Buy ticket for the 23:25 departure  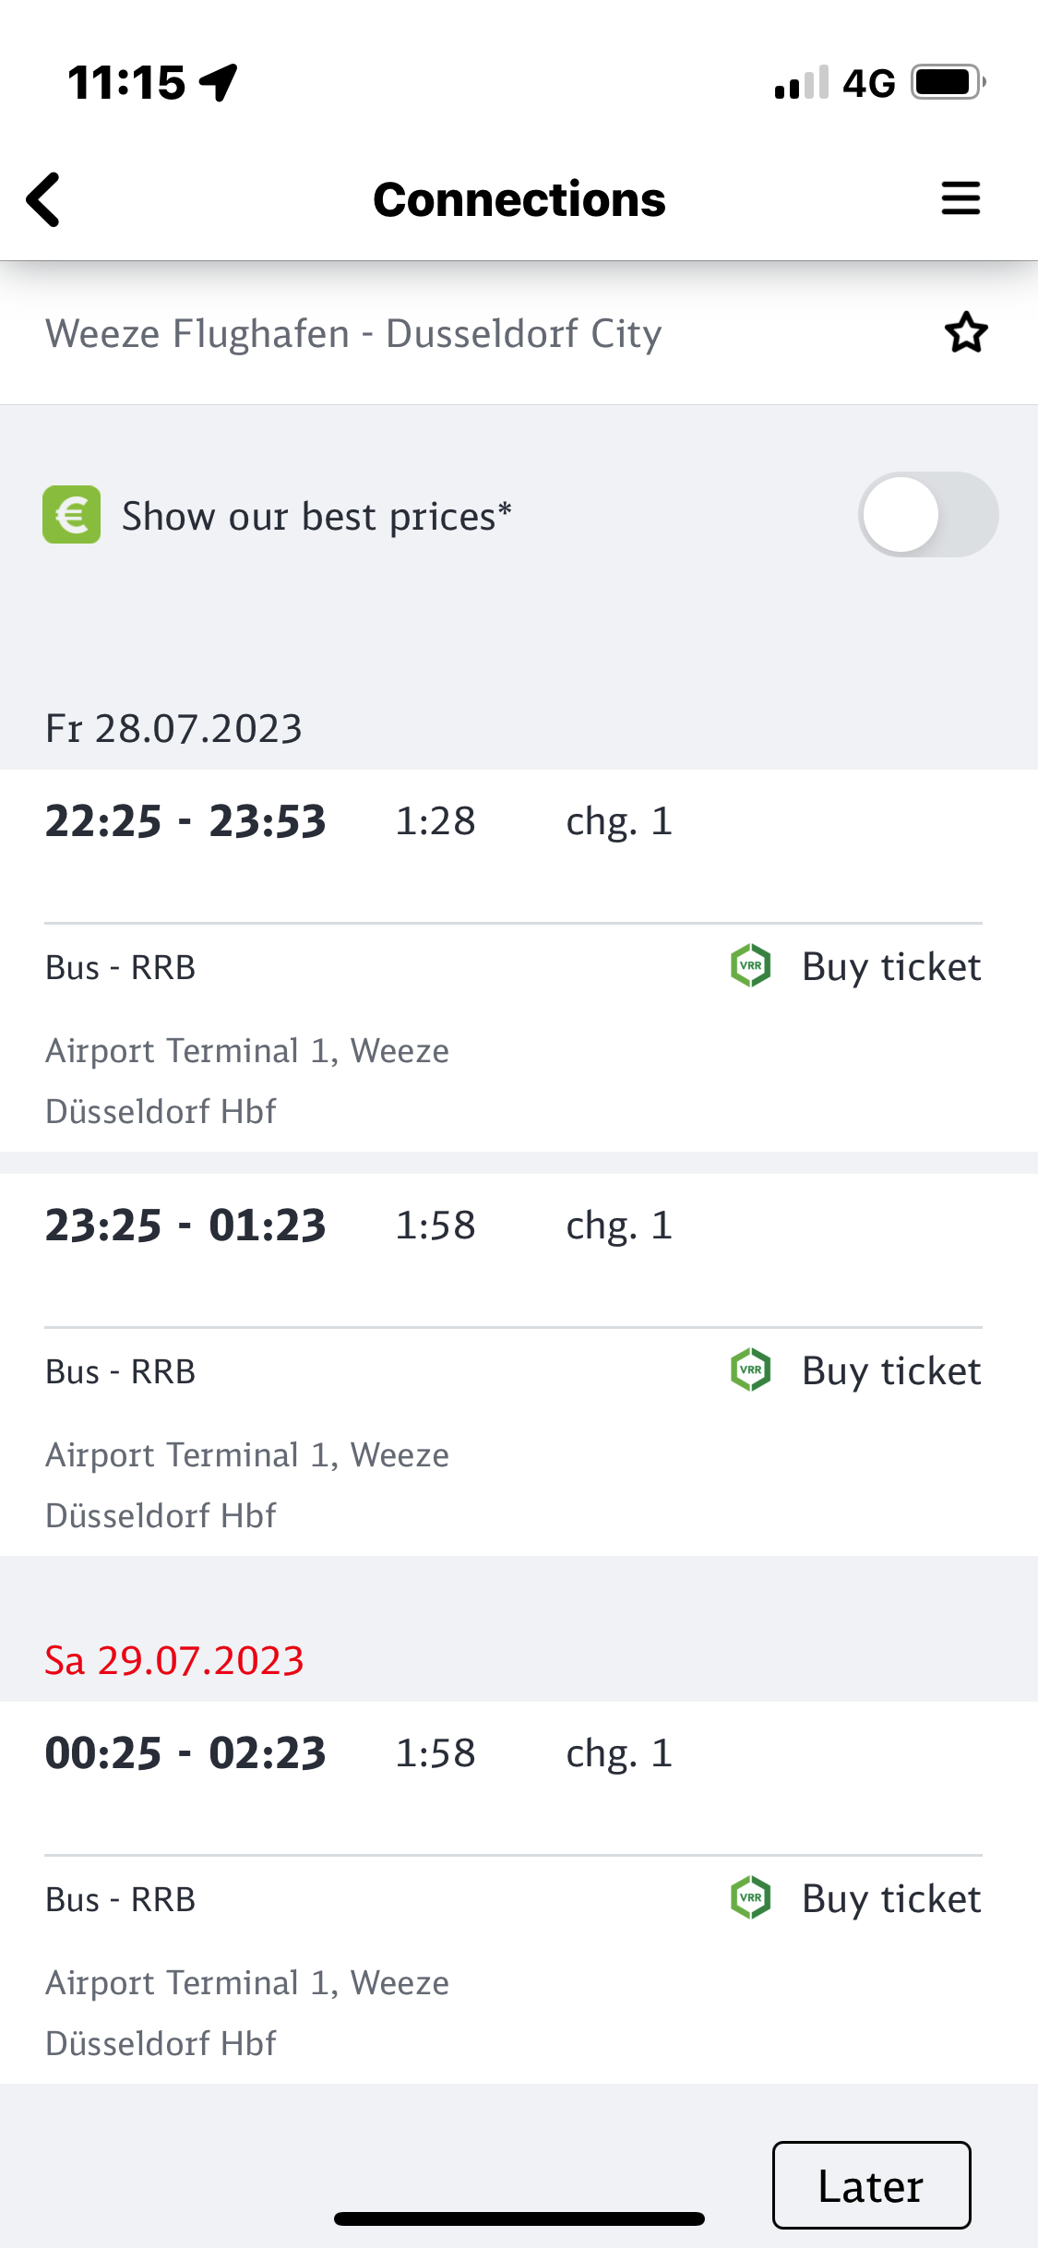pyautogui.click(x=890, y=1371)
